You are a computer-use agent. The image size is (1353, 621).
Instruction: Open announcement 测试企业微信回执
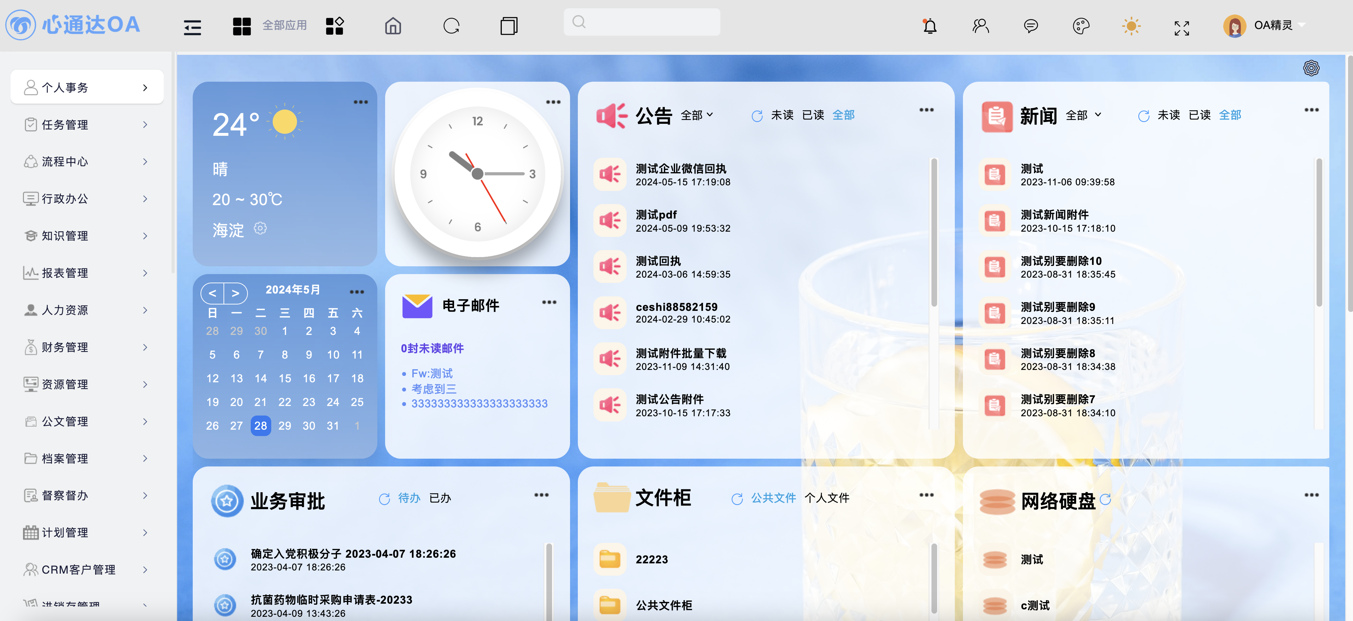tap(681, 169)
